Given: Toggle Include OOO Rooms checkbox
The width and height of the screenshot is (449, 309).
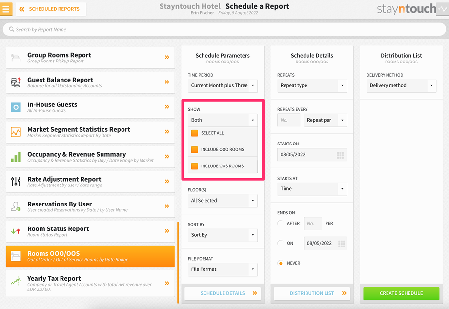Looking at the screenshot, I should pos(194,149).
